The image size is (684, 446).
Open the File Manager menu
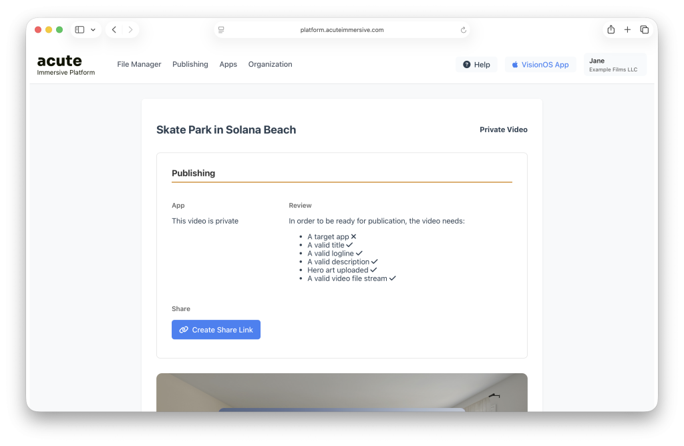(139, 65)
